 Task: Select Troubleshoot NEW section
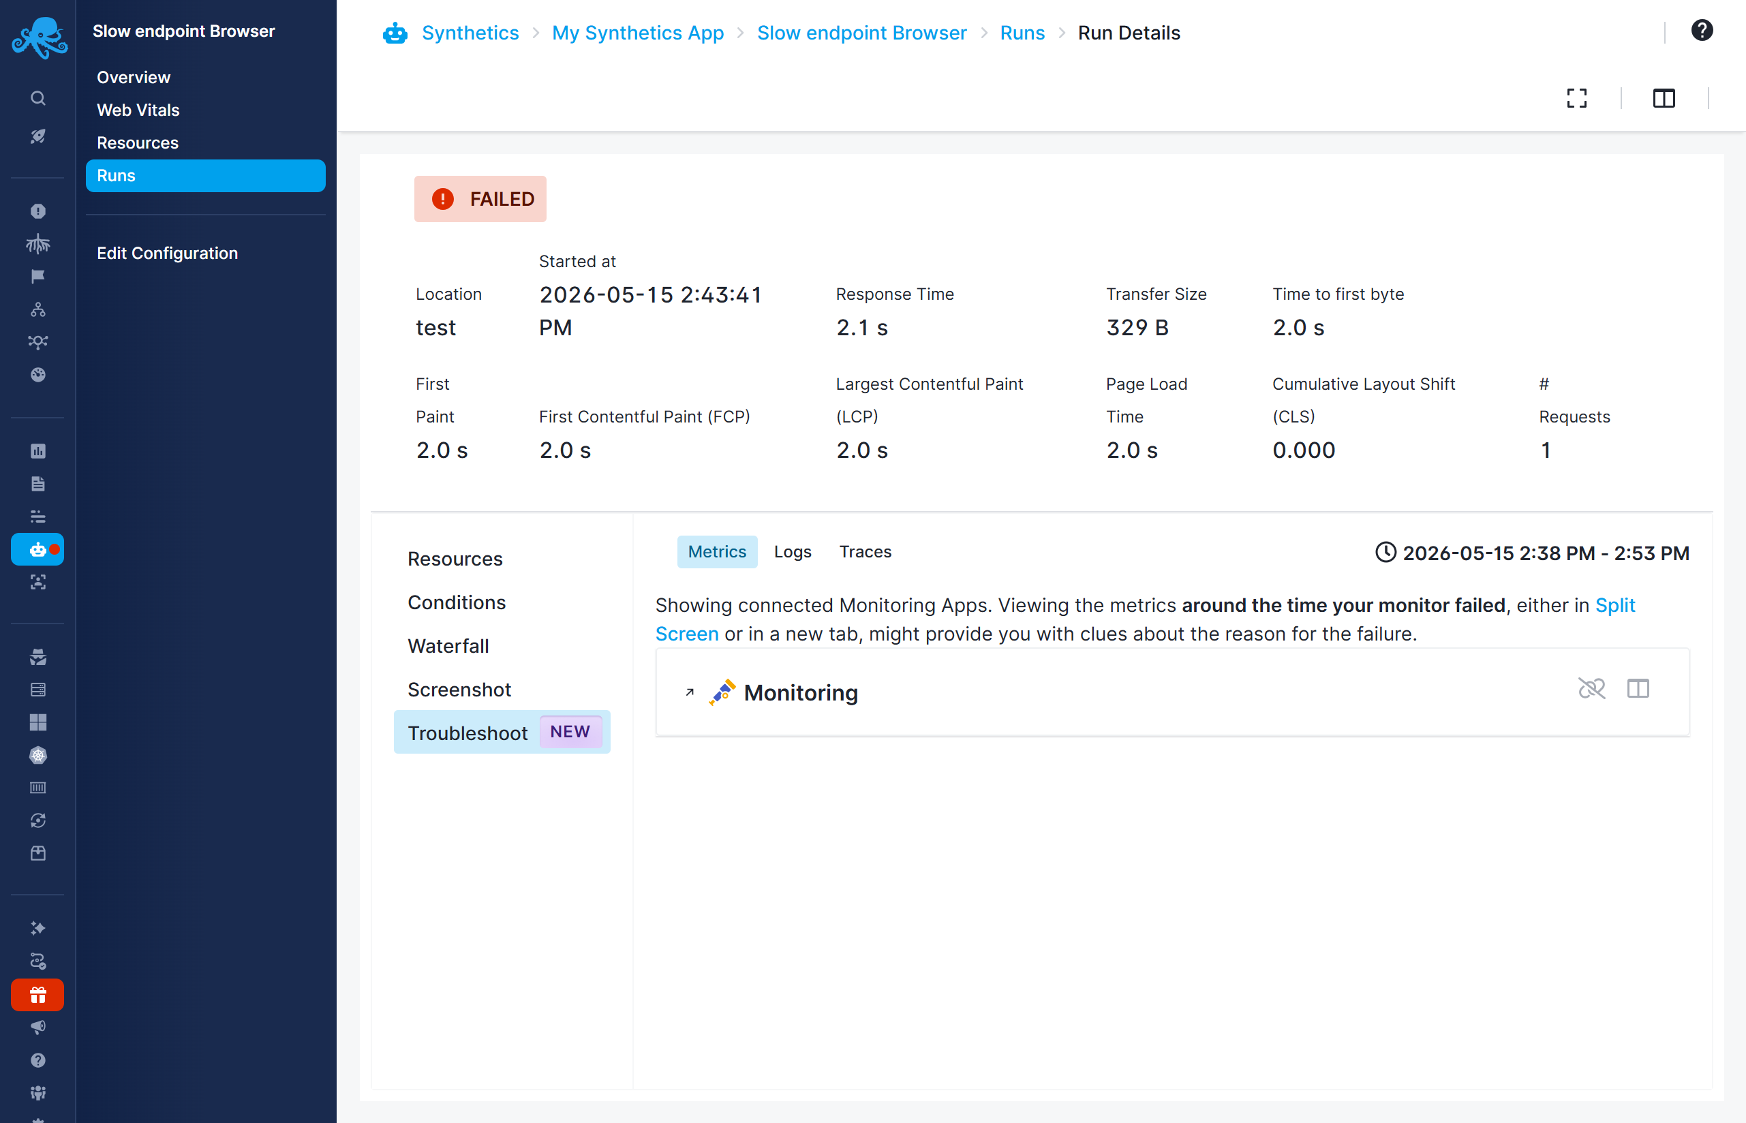[502, 732]
